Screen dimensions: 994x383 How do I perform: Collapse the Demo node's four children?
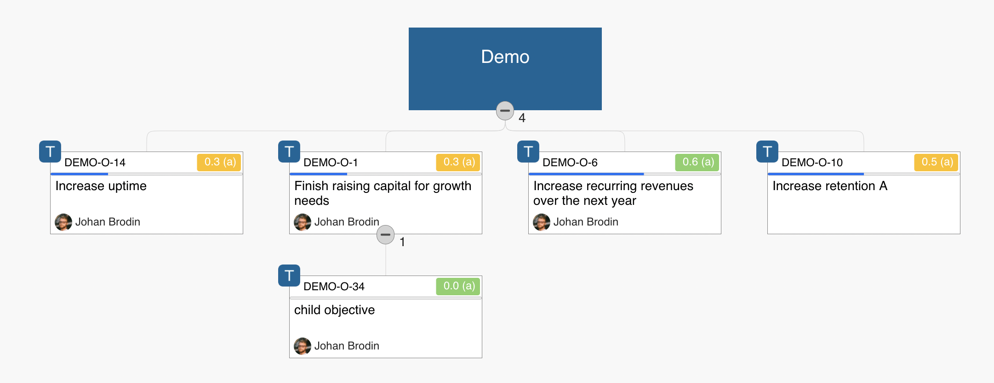pos(505,111)
